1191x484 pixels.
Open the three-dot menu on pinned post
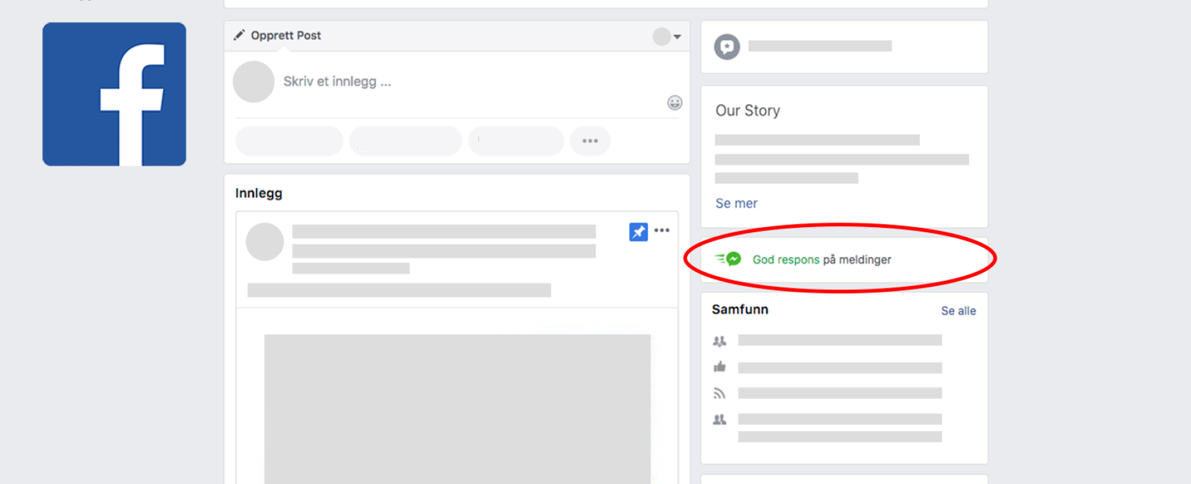[662, 230]
